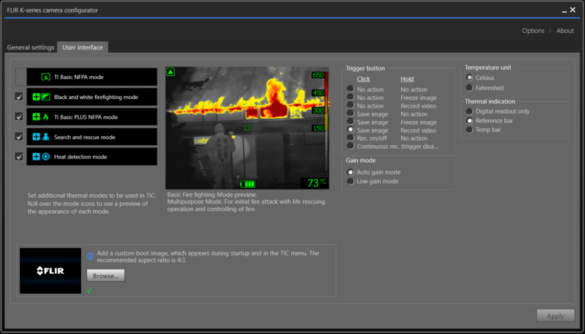Open the Options menu
Screen dimensions: 585x334
533,31
